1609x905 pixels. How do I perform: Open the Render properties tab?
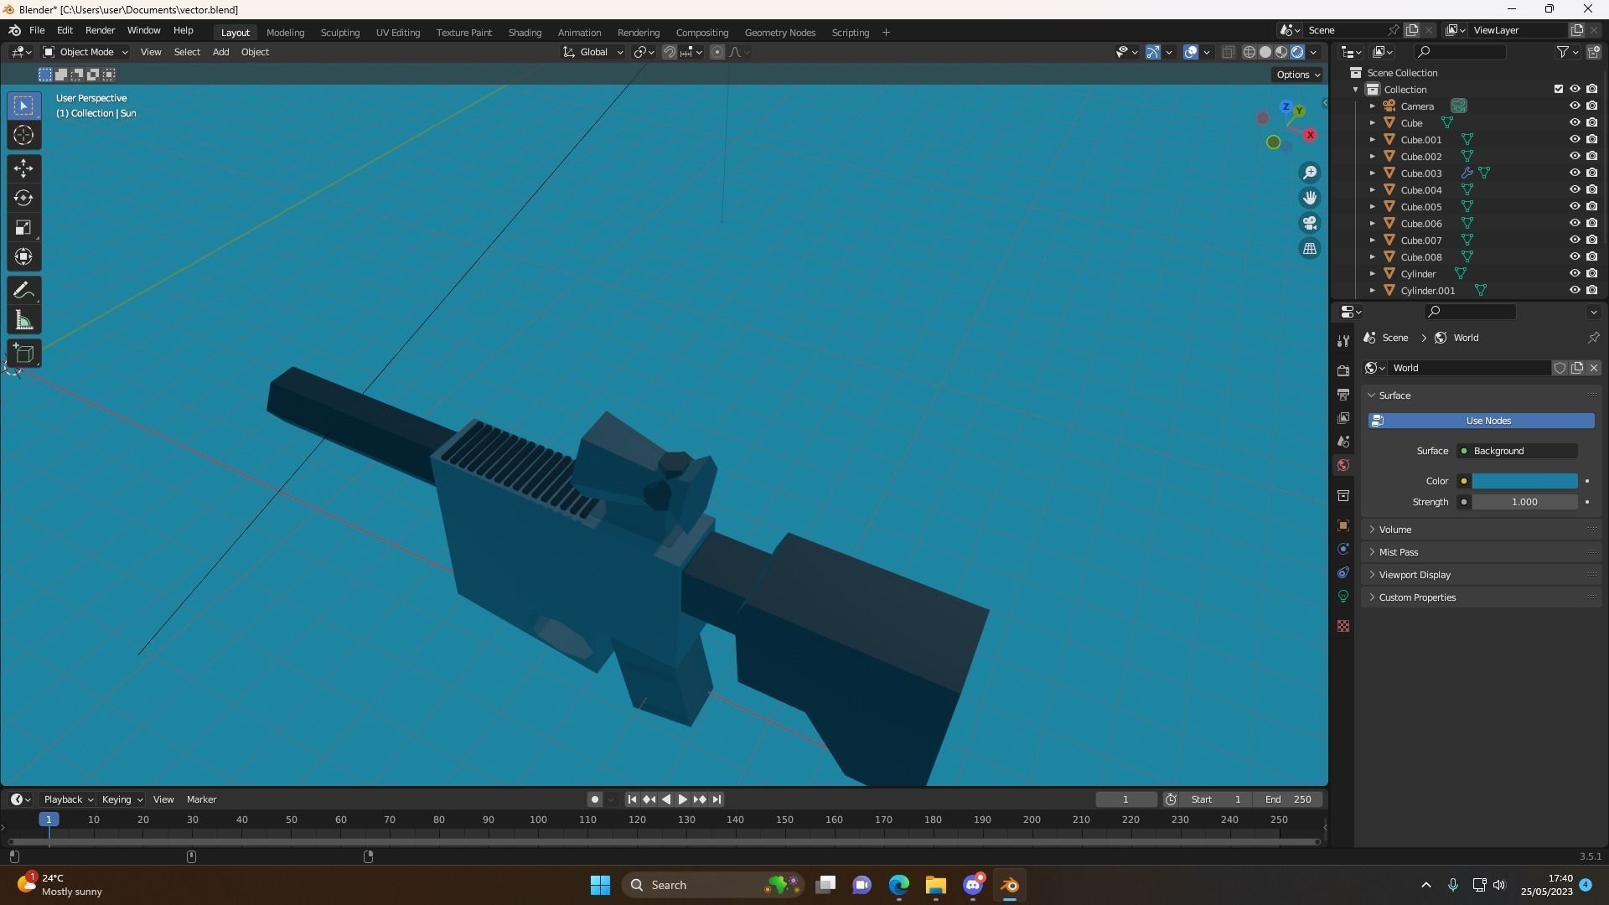click(x=1343, y=371)
